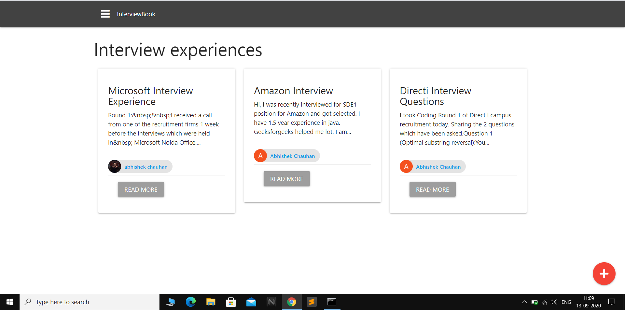The image size is (625, 310).
Task: Open Sublime Text from the taskbar
Action: [312, 302]
